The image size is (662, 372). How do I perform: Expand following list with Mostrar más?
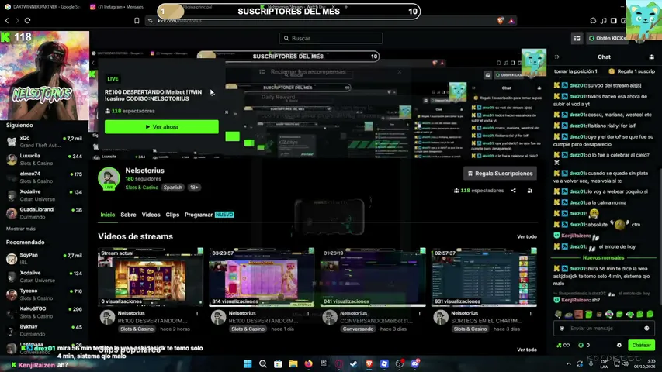[x=21, y=229]
